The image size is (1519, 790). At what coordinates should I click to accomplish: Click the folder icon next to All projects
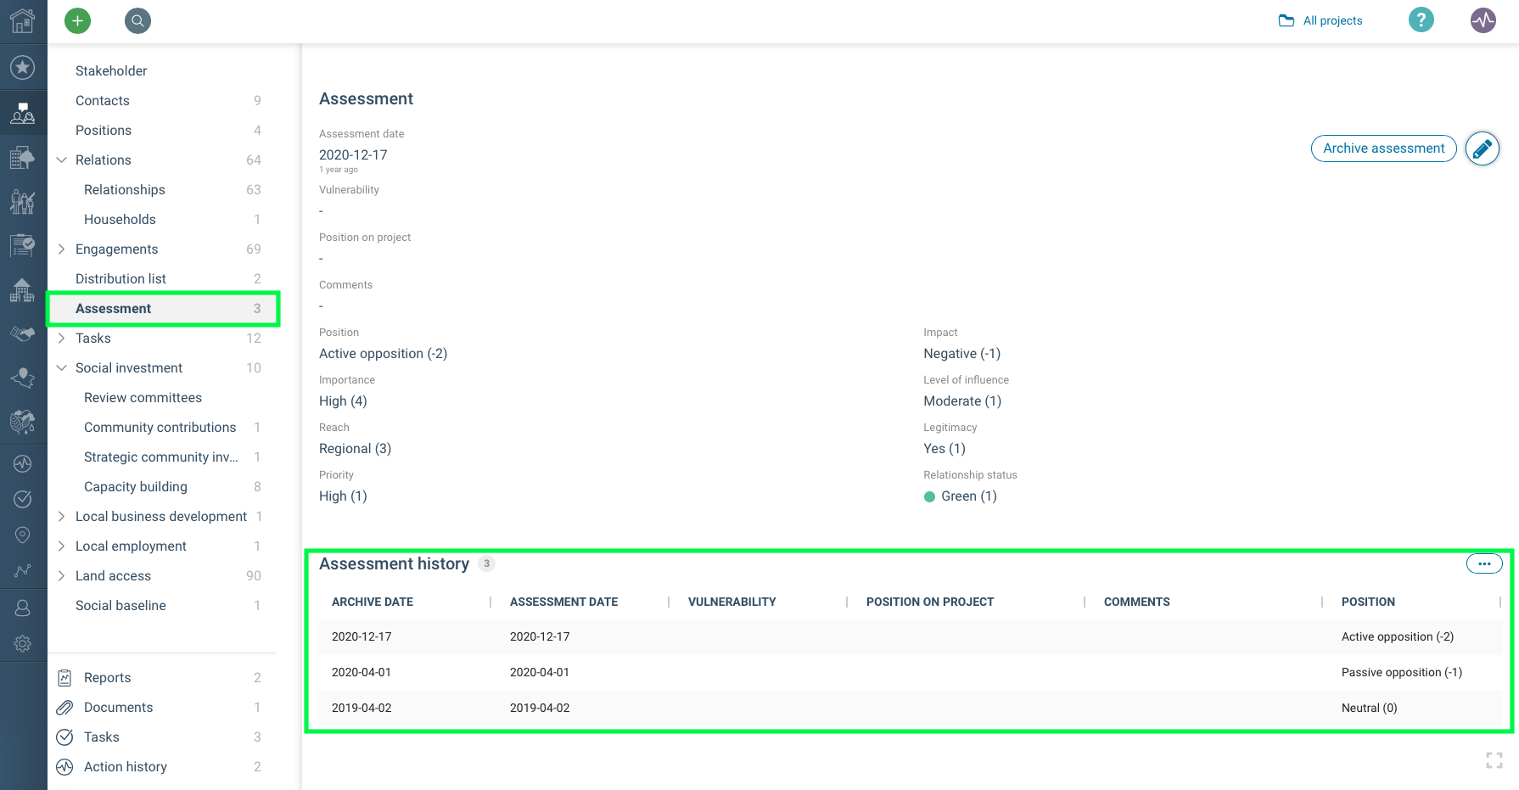tap(1286, 20)
